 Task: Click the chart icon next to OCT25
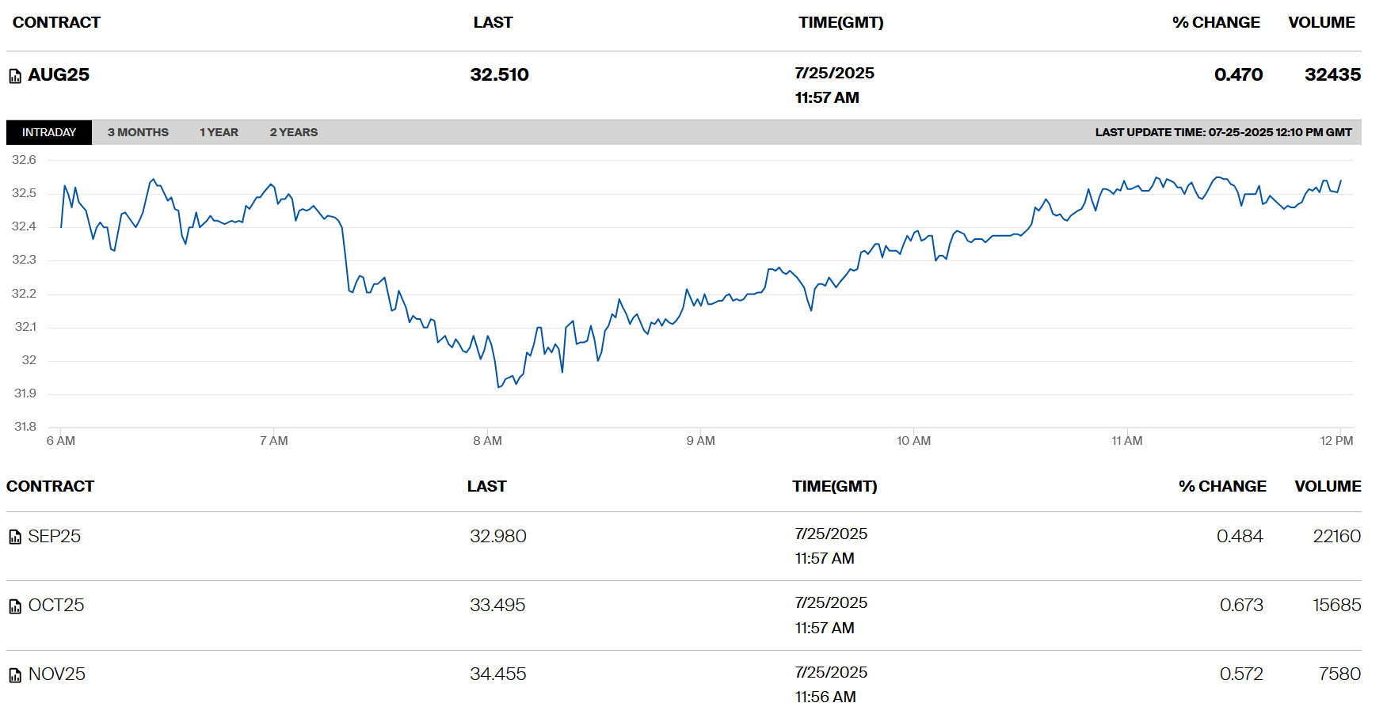click(x=15, y=606)
